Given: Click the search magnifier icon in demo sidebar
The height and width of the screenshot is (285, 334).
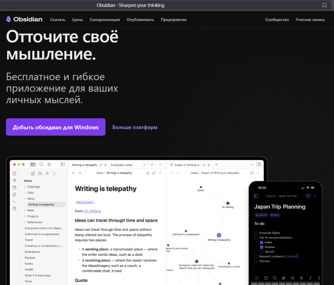Looking at the screenshot, I should click(41, 164).
